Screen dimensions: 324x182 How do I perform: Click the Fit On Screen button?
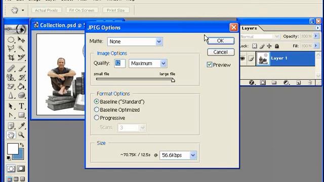(x=82, y=10)
